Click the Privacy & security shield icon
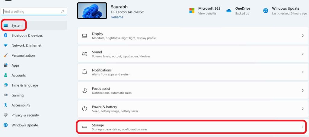The width and height of the screenshot is (309, 137). [x=6, y=115]
